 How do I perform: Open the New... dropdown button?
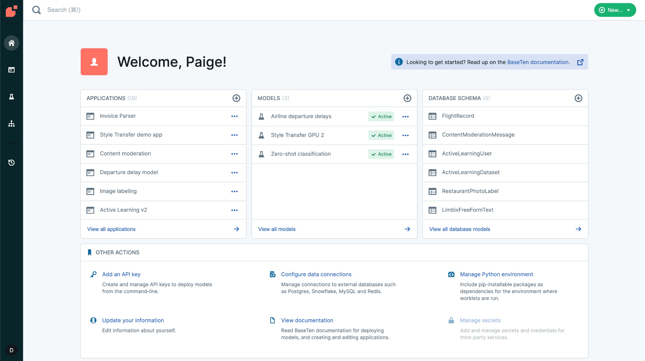615,10
